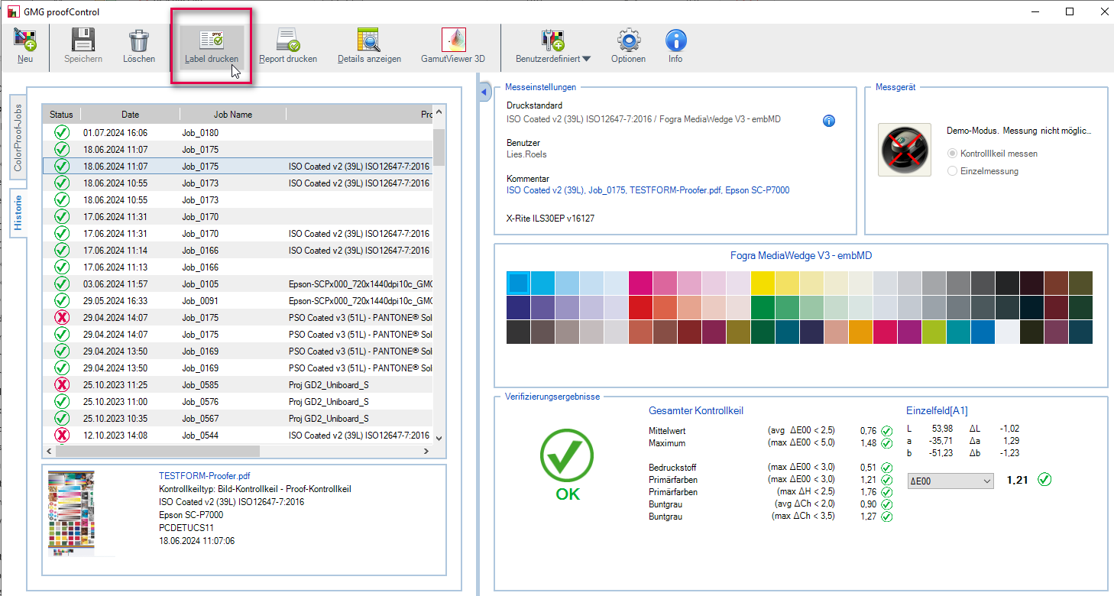Viewport: 1114px width, 596px height.
Task: Sort by the Job Name column header
Action: pos(233,115)
